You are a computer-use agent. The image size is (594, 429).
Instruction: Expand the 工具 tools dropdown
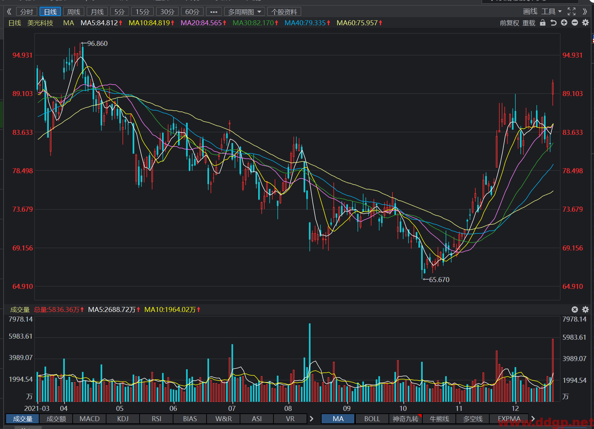551,11
